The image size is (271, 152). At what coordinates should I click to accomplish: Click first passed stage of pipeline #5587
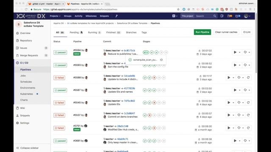145,90
